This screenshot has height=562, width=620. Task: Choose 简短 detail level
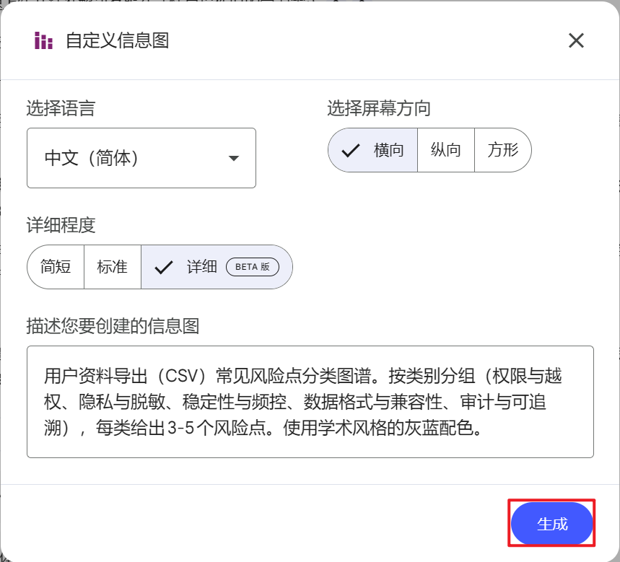[x=56, y=267]
